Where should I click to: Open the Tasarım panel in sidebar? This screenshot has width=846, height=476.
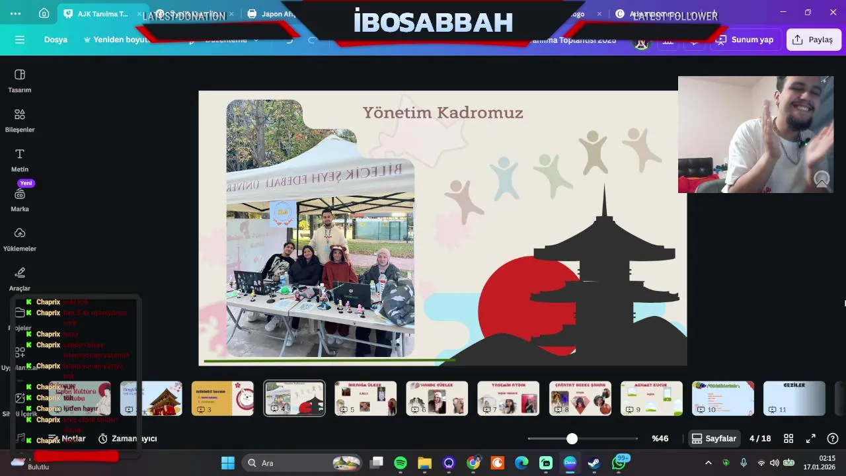(x=20, y=81)
